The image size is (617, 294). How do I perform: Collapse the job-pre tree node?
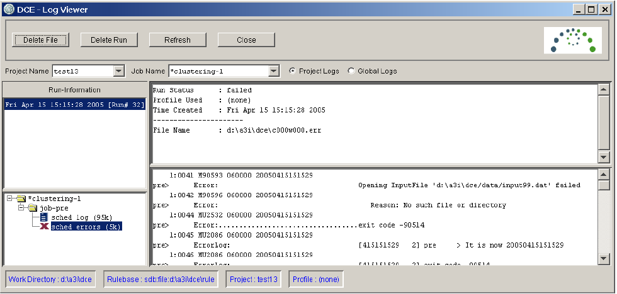tap(22, 208)
